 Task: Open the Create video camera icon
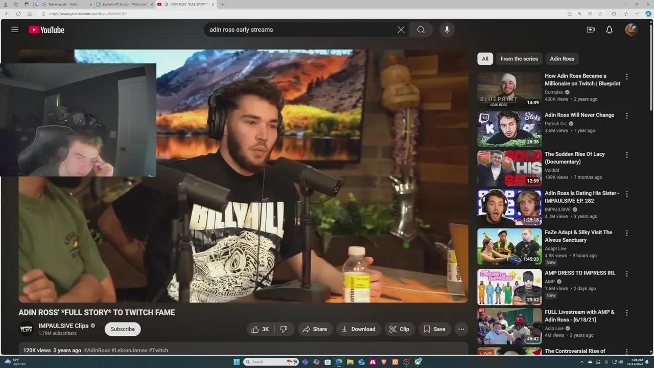tap(591, 30)
